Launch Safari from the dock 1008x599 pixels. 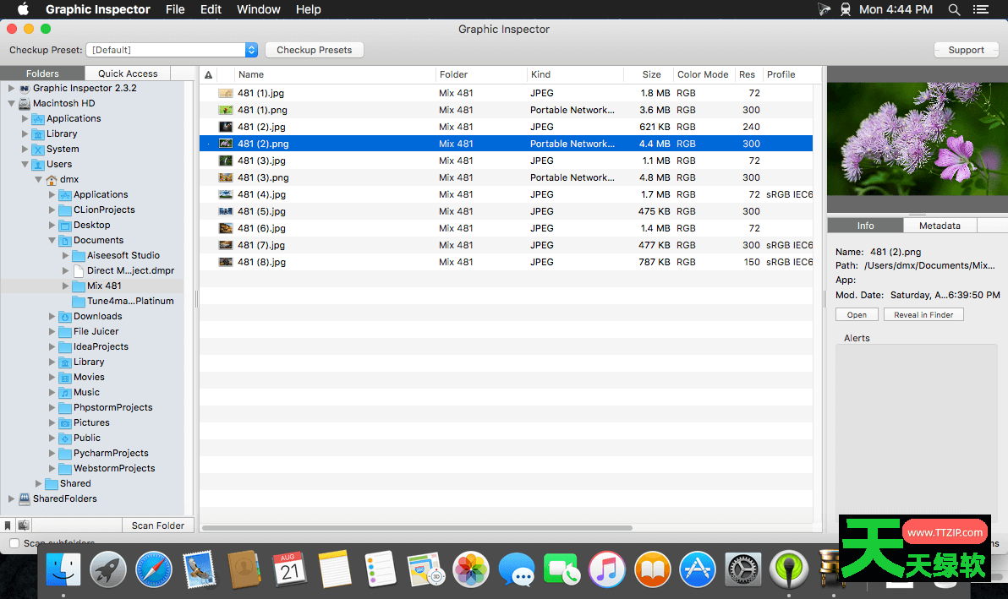[154, 569]
